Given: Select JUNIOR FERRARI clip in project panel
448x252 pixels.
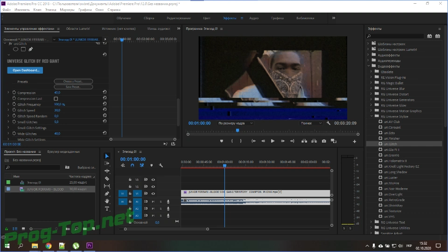Looking at the screenshot, I should [x=50, y=189].
